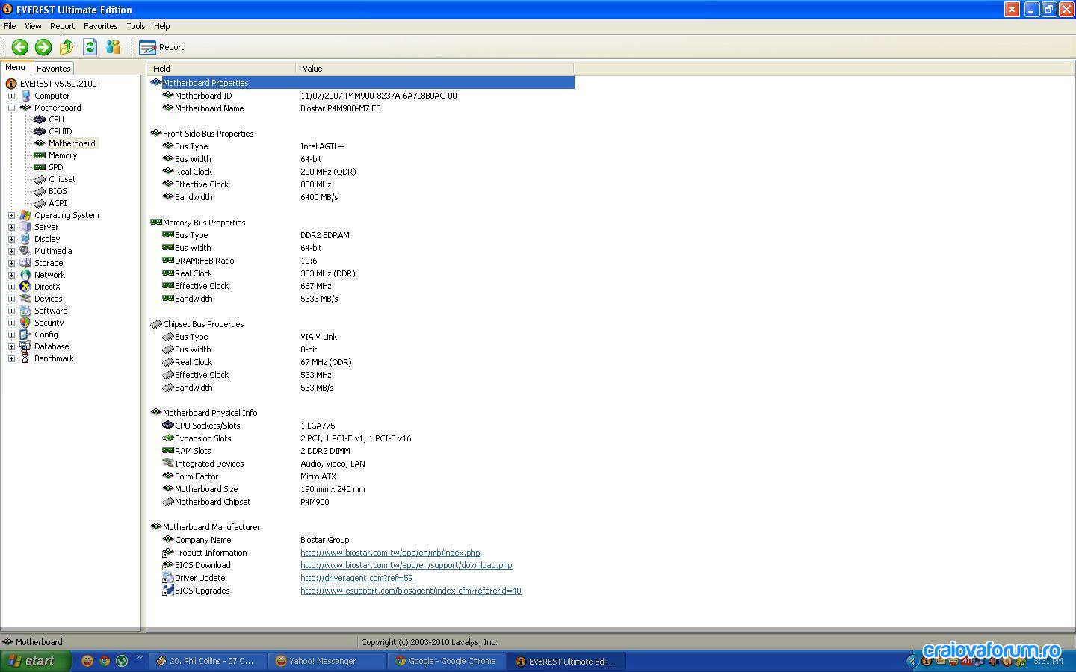
Task: Click the Operating System Windows icon
Action: pyautogui.click(x=25, y=215)
